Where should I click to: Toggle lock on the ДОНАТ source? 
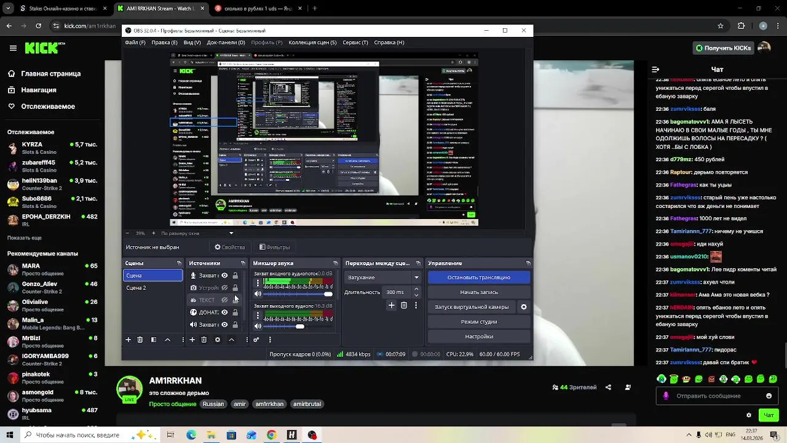(235, 313)
